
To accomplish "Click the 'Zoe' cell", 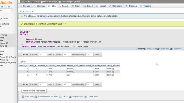I will point(76,75).
